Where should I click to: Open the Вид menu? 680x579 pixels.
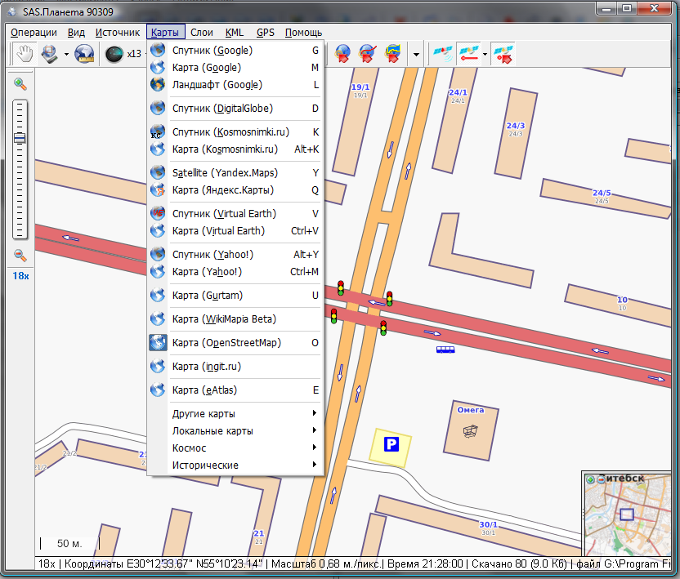tap(76, 33)
